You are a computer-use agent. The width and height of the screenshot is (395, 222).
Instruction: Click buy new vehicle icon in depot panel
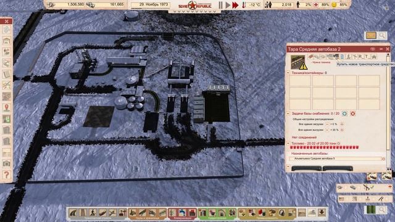336,57
